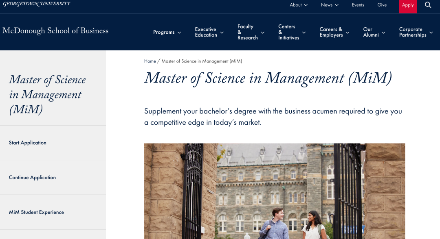Open the About menu item

click(296, 5)
